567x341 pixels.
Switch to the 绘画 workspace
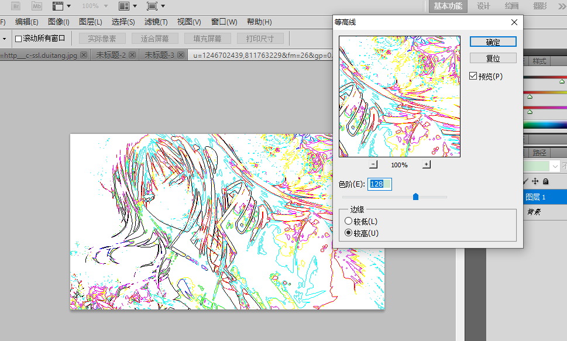pyautogui.click(x=511, y=6)
